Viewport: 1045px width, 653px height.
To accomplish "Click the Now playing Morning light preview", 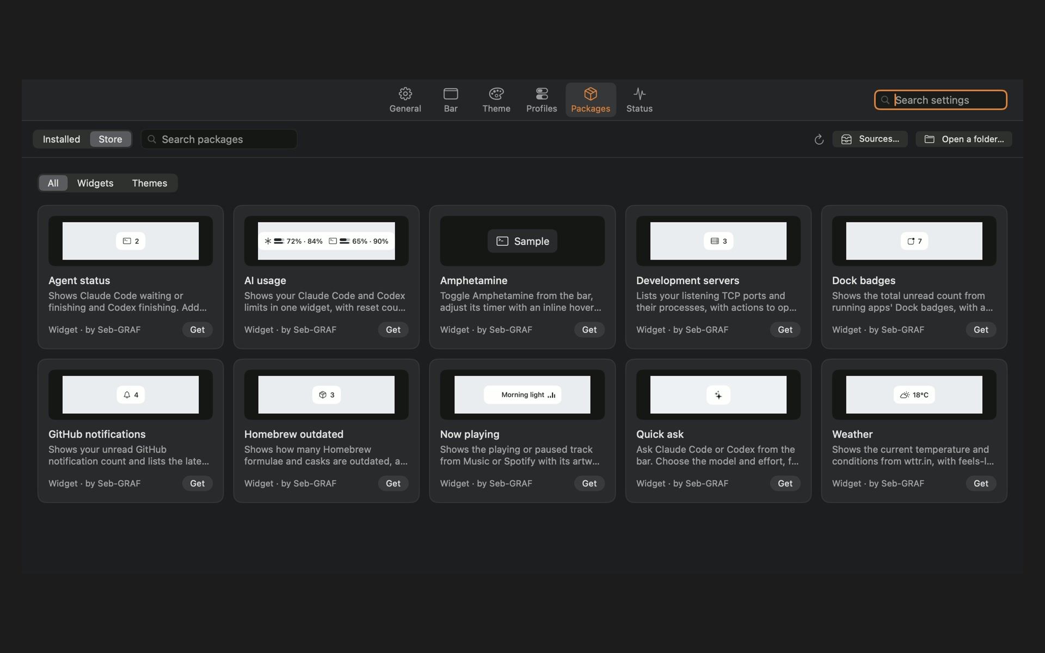I will 522,395.
